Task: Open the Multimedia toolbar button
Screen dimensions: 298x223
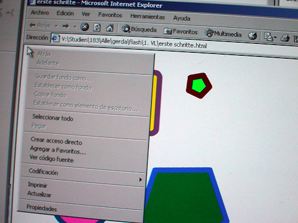Action: coord(223,33)
